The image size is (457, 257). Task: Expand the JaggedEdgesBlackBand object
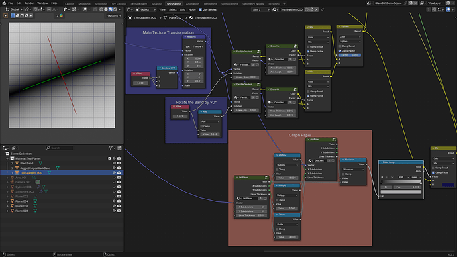coord(12,168)
